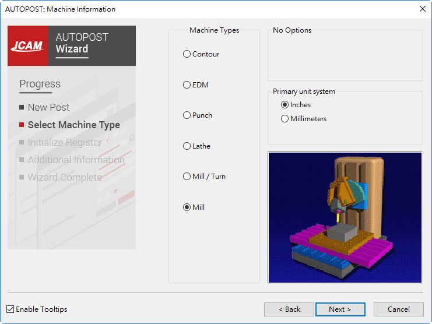Image resolution: width=432 pixels, height=324 pixels.
Task: Choose the EDM machine type
Action: pyautogui.click(x=187, y=85)
